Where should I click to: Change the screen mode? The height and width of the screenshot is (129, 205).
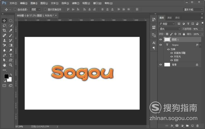click(10, 86)
